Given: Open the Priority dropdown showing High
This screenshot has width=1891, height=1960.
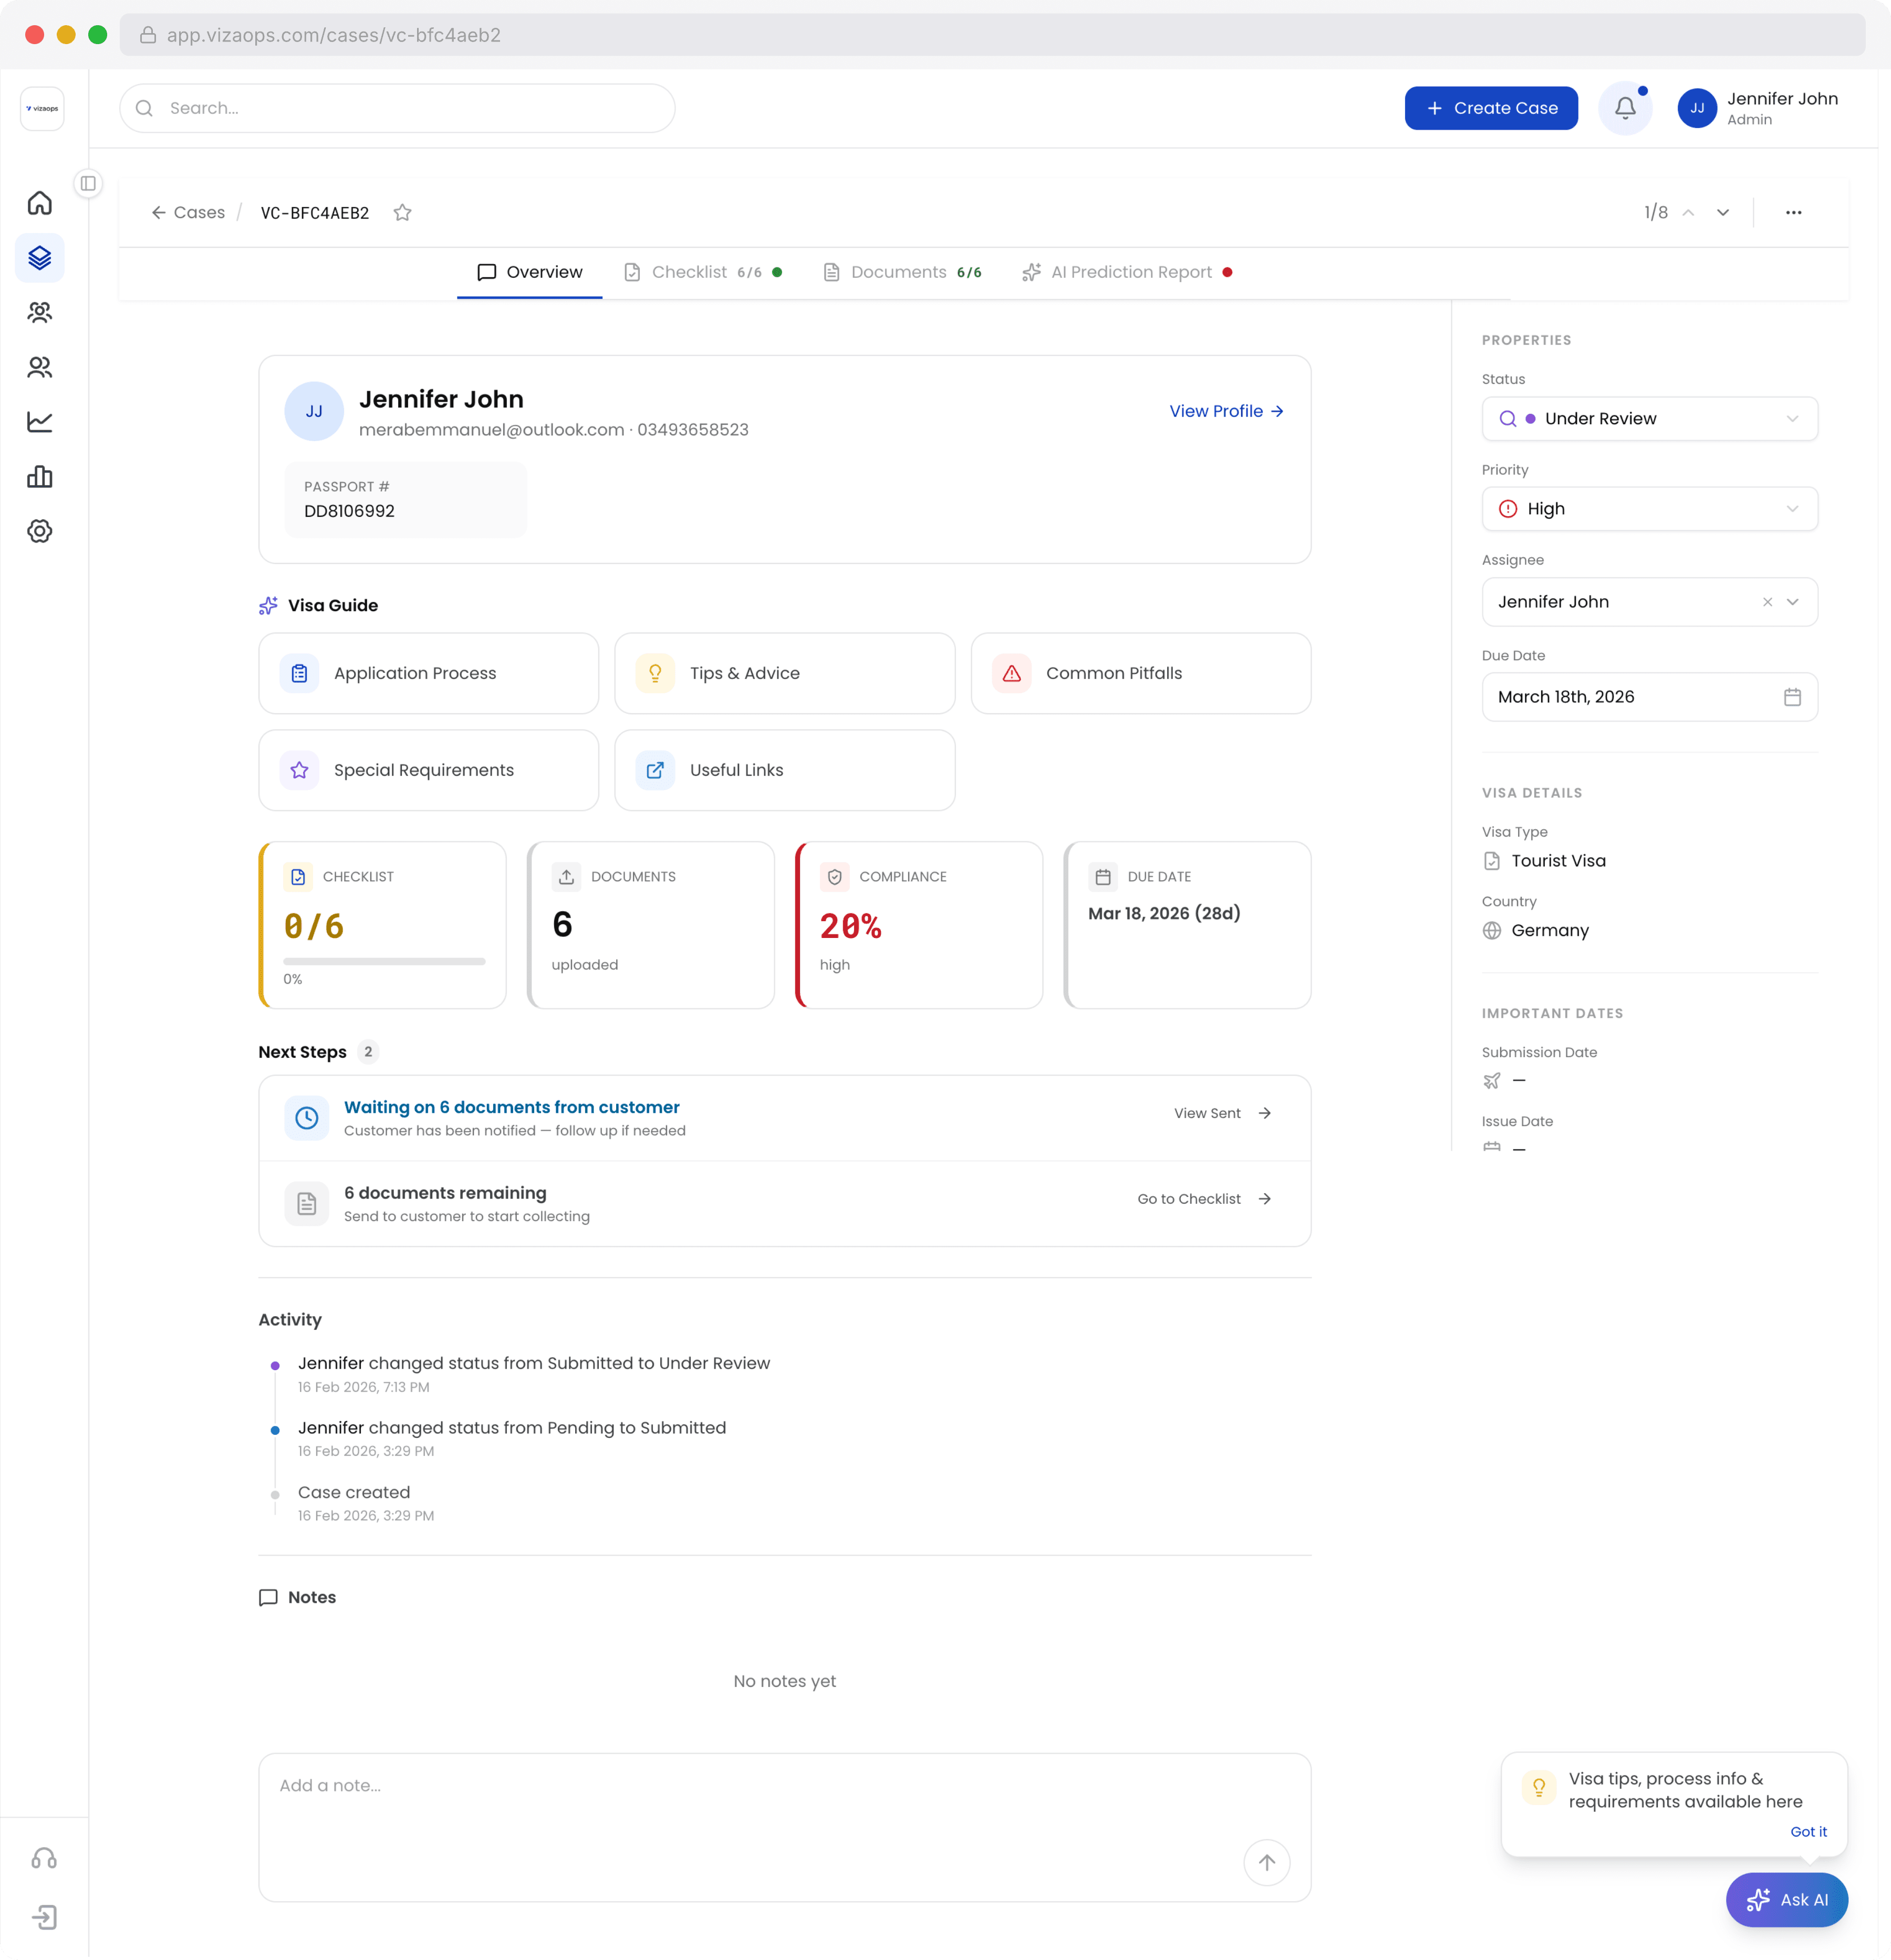Looking at the screenshot, I should pos(1649,509).
